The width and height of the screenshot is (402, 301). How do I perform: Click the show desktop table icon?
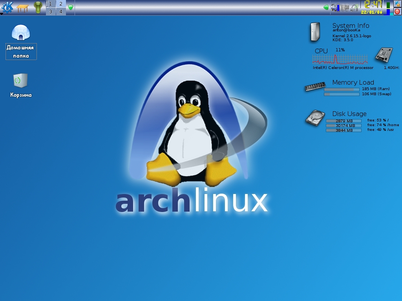pyautogui.click(x=22, y=8)
